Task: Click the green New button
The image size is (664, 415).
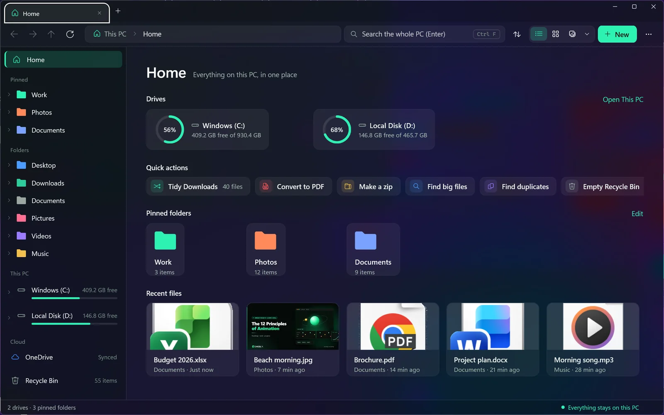Action: (x=617, y=34)
